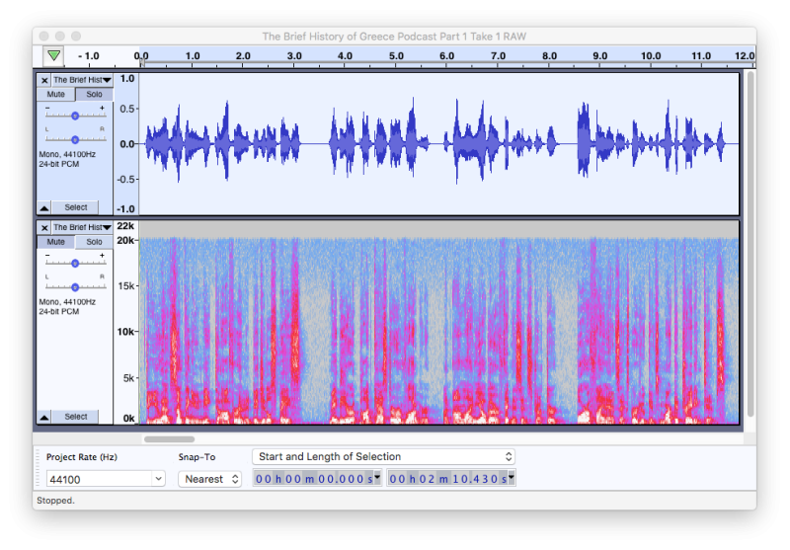Mute the waveform track
Screen dimensions: 790x550
click(56, 95)
